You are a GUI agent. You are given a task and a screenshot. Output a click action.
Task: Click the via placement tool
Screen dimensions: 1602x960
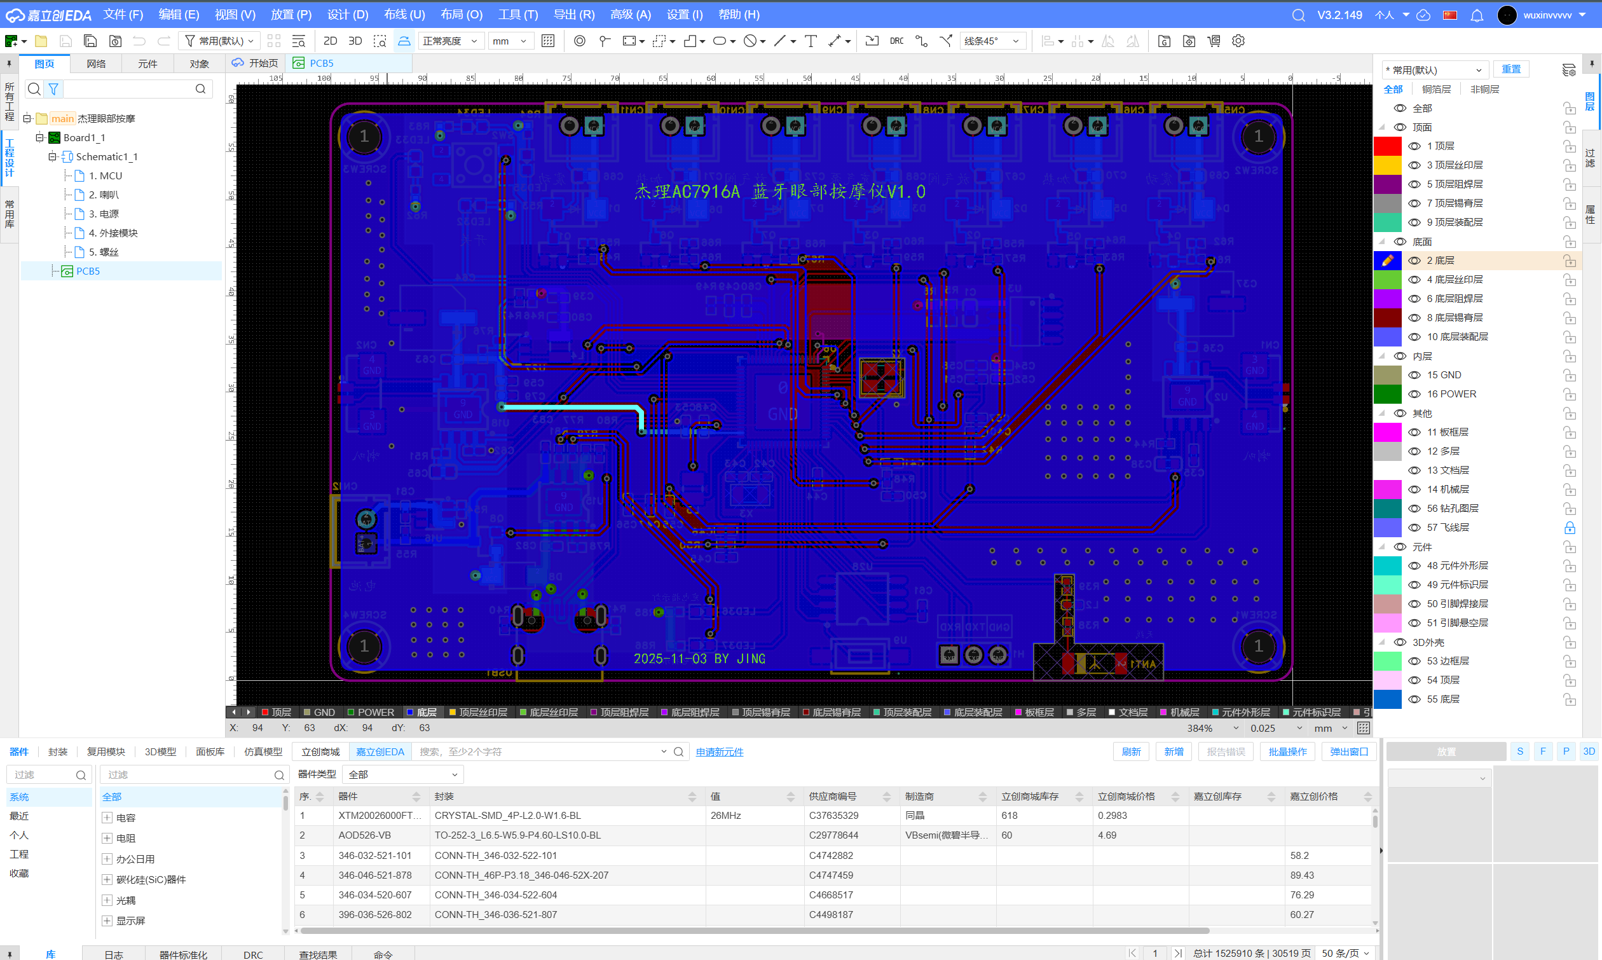pos(580,41)
